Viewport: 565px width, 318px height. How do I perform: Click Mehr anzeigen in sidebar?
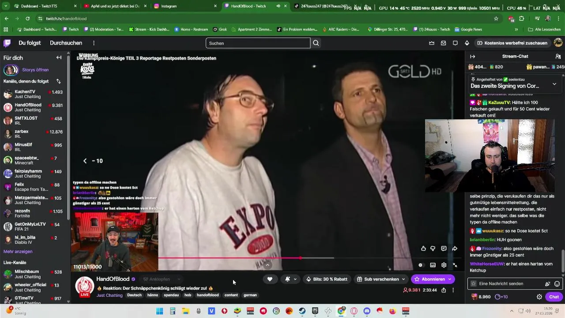pyautogui.click(x=18, y=251)
